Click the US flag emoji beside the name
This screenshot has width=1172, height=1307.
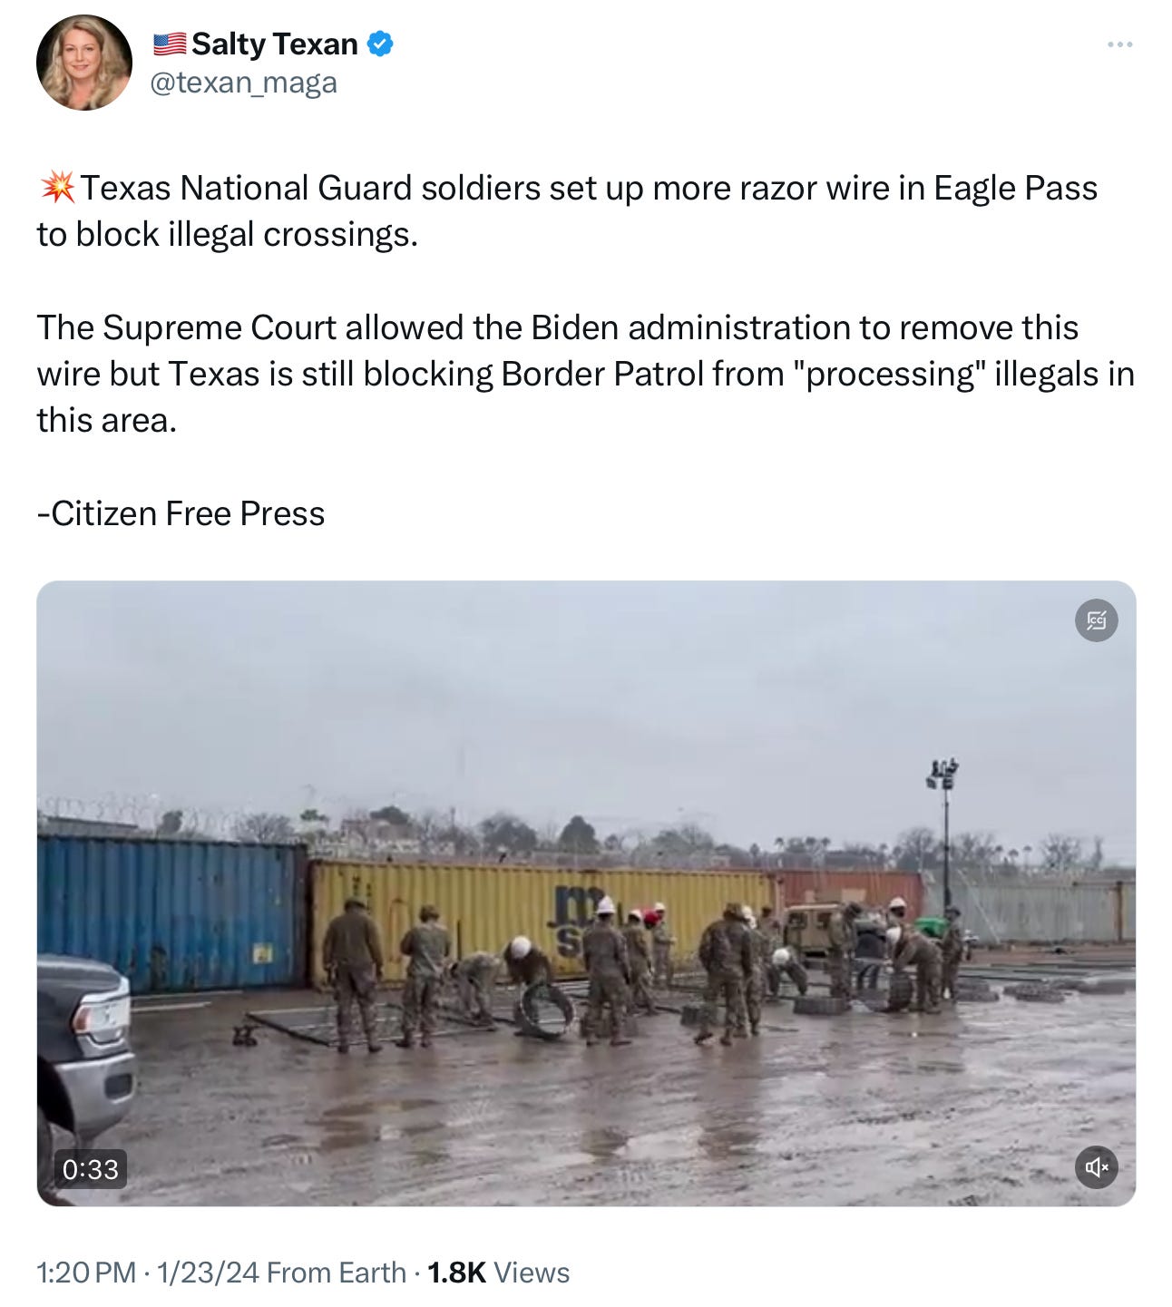170,44
